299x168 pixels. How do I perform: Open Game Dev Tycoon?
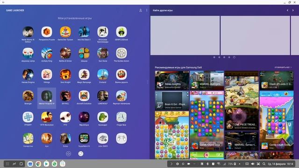point(65,32)
